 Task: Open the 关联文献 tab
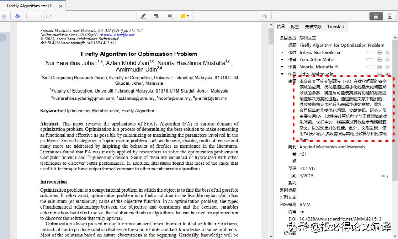[x=313, y=26]
